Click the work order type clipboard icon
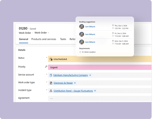 [x=51, y=83]
